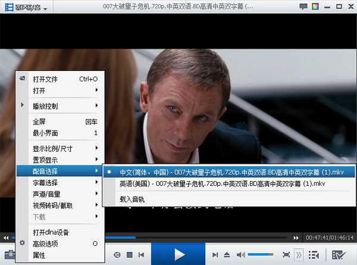
Task: Choose 最小界面 from the context menu
Action: click(x=61, y=133)
